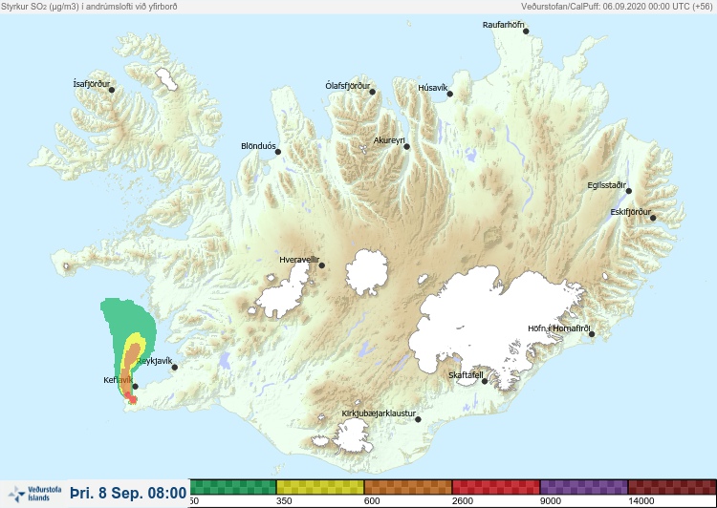
Task: Click the 350 legend value
Action: coord(284,501)
